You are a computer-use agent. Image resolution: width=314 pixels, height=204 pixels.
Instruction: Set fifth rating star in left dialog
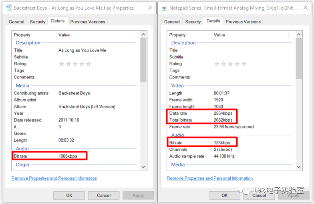tap(89, 64)
